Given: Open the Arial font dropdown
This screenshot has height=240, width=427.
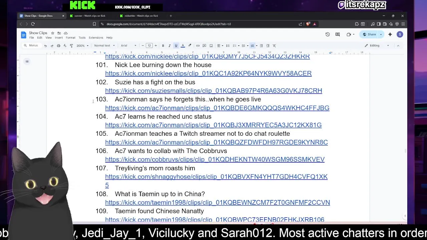Looking at the screenshot, I should click(128, 46).
